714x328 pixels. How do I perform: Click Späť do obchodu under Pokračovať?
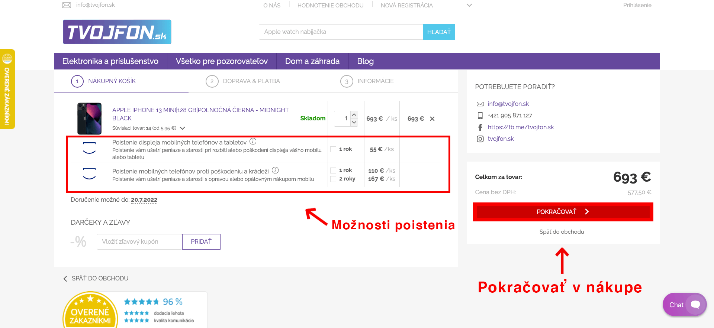[x=562, y=232]
